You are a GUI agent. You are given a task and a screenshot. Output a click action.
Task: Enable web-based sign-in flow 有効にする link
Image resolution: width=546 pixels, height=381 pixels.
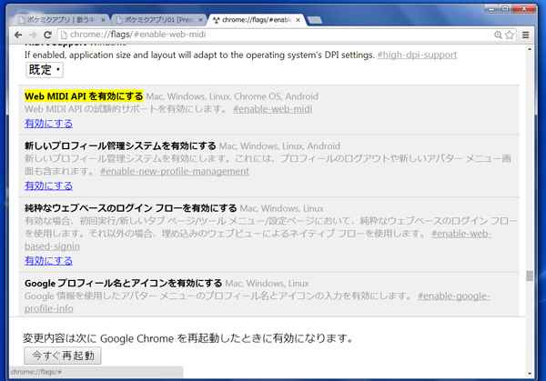pyautogui.click(x=48, y=261)
